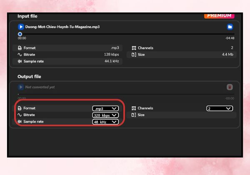Click the input format value .mp3
Viewport: 250px width, 175px height.
click(115, 47)
